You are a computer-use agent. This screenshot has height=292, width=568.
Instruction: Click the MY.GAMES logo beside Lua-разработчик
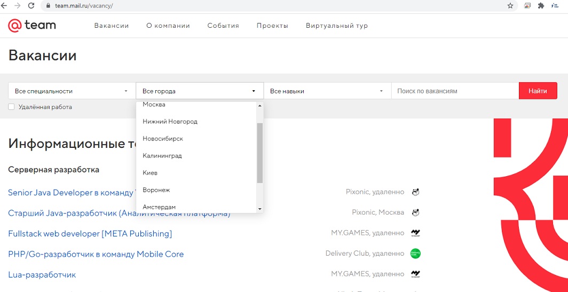[x=415, y=274]
